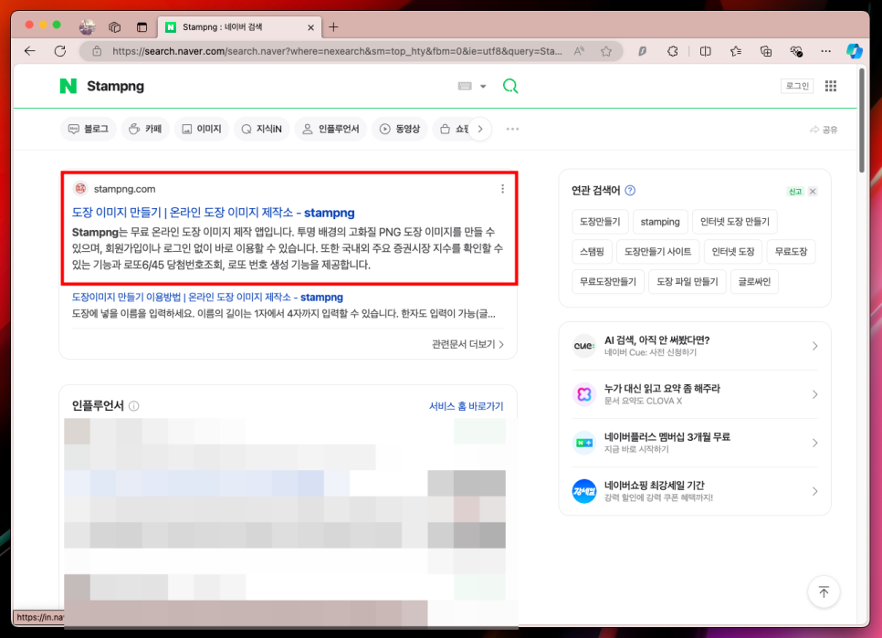The image size is (882, 638).
Task: Switch to the 지식iN tab
Action: pyautogui.click(x=261, y=130)
